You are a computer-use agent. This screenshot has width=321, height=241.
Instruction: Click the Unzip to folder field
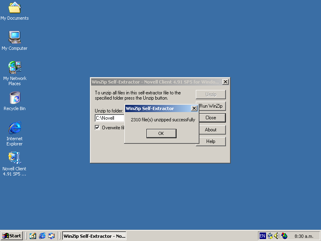coord(110,118)
